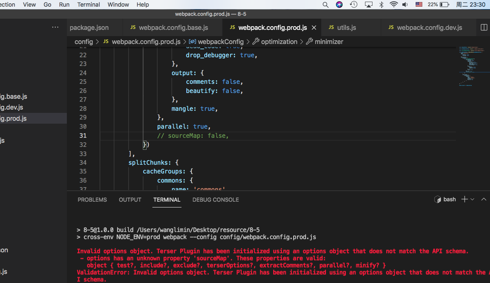This screenshot has width=490, height=283.
Task: Open the Wi-Fi status icon
Action: [x=393, y=5]
